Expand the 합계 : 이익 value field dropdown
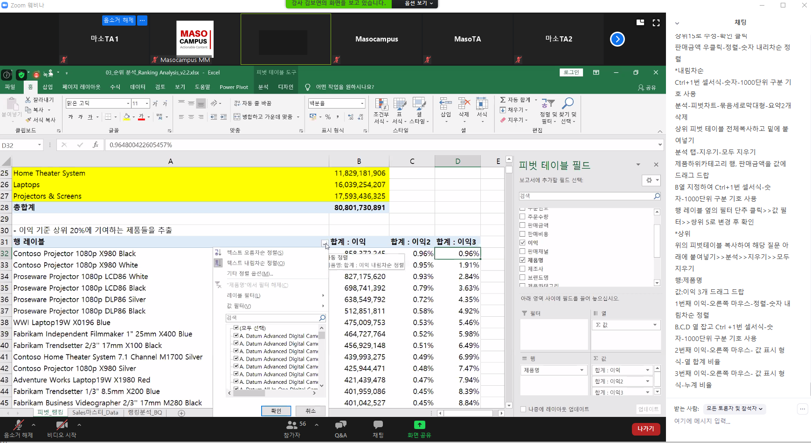This screenshot has width=811, height=443. (647, 370)
